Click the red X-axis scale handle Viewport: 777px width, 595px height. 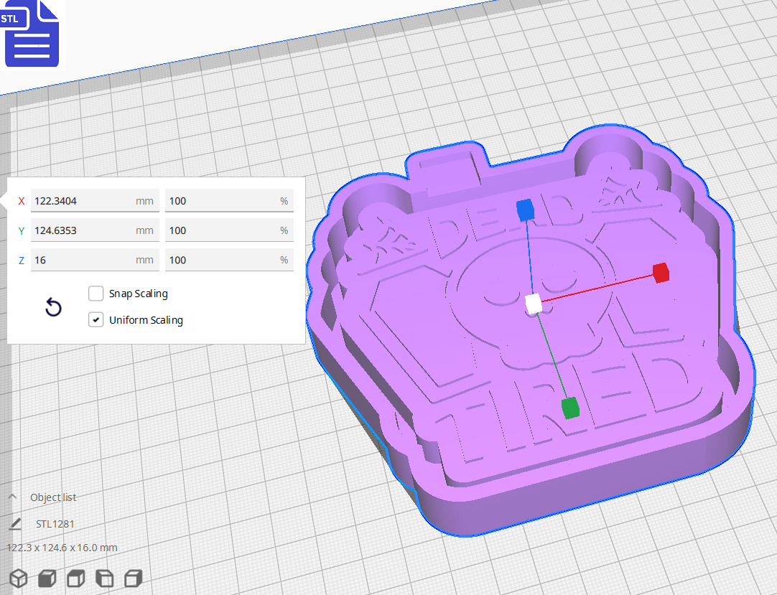(660, 273)
